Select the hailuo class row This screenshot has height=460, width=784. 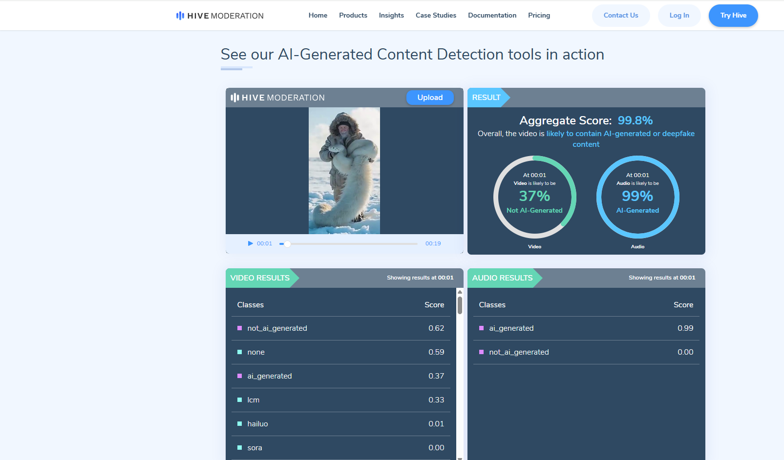pos(340,424)
